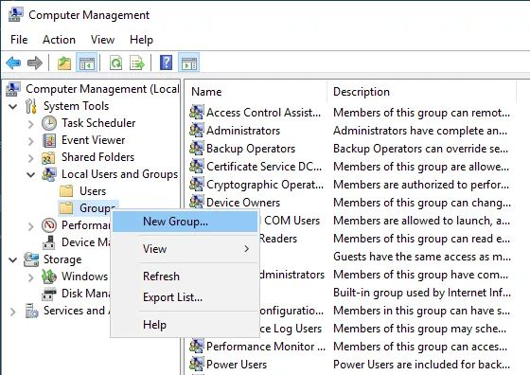The height and width of the screenshot is (375, 530).
Task: Expand the Services and Applications node
Action: coord(13,312)
